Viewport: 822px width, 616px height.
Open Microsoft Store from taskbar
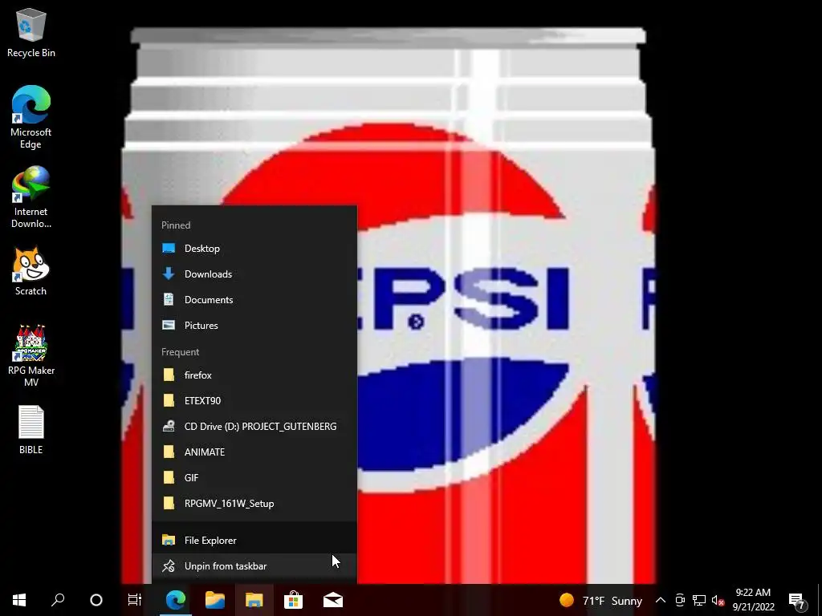pos(294,600)
